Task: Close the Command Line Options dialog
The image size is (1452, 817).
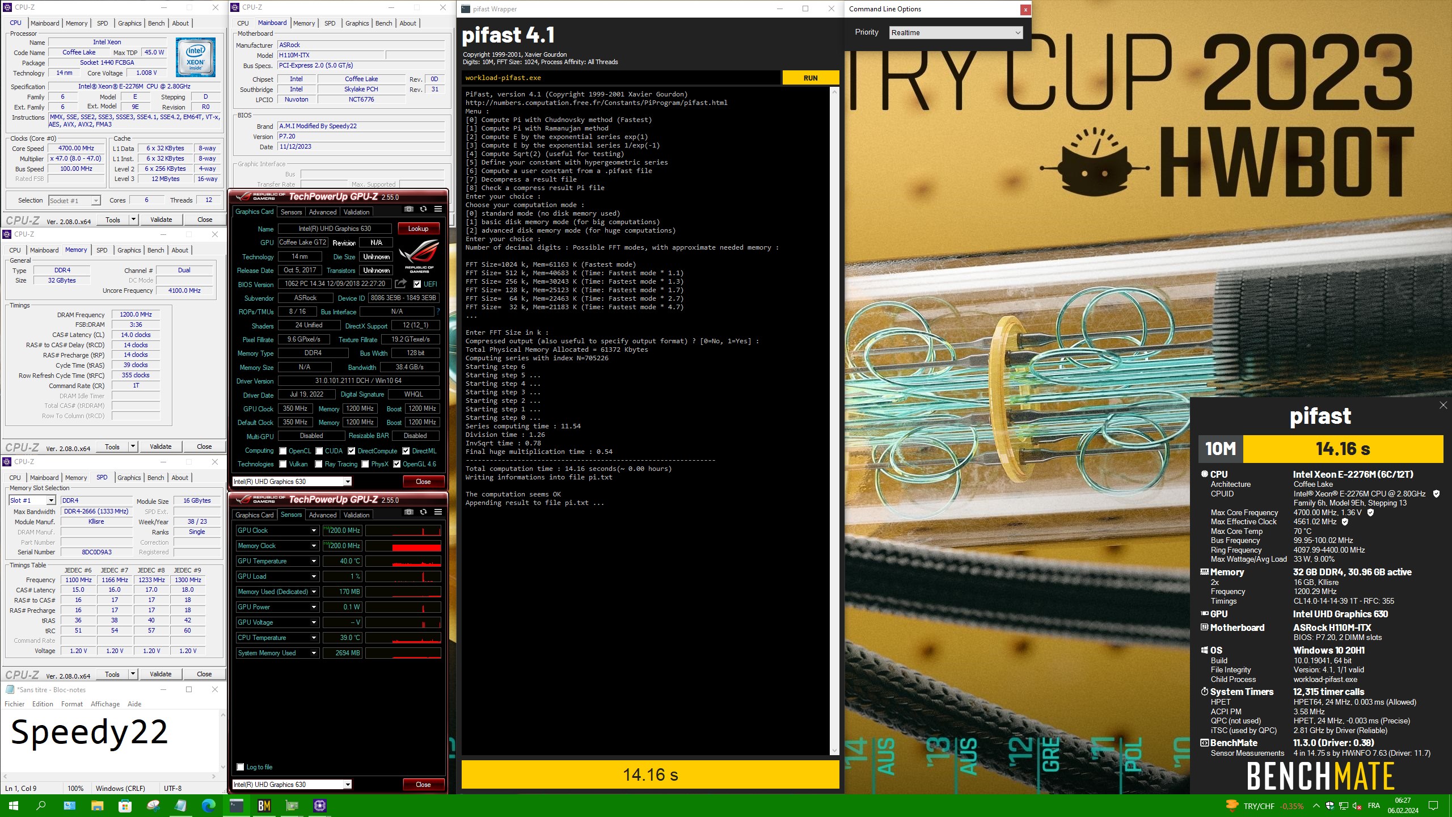Action: (1025, 10)
